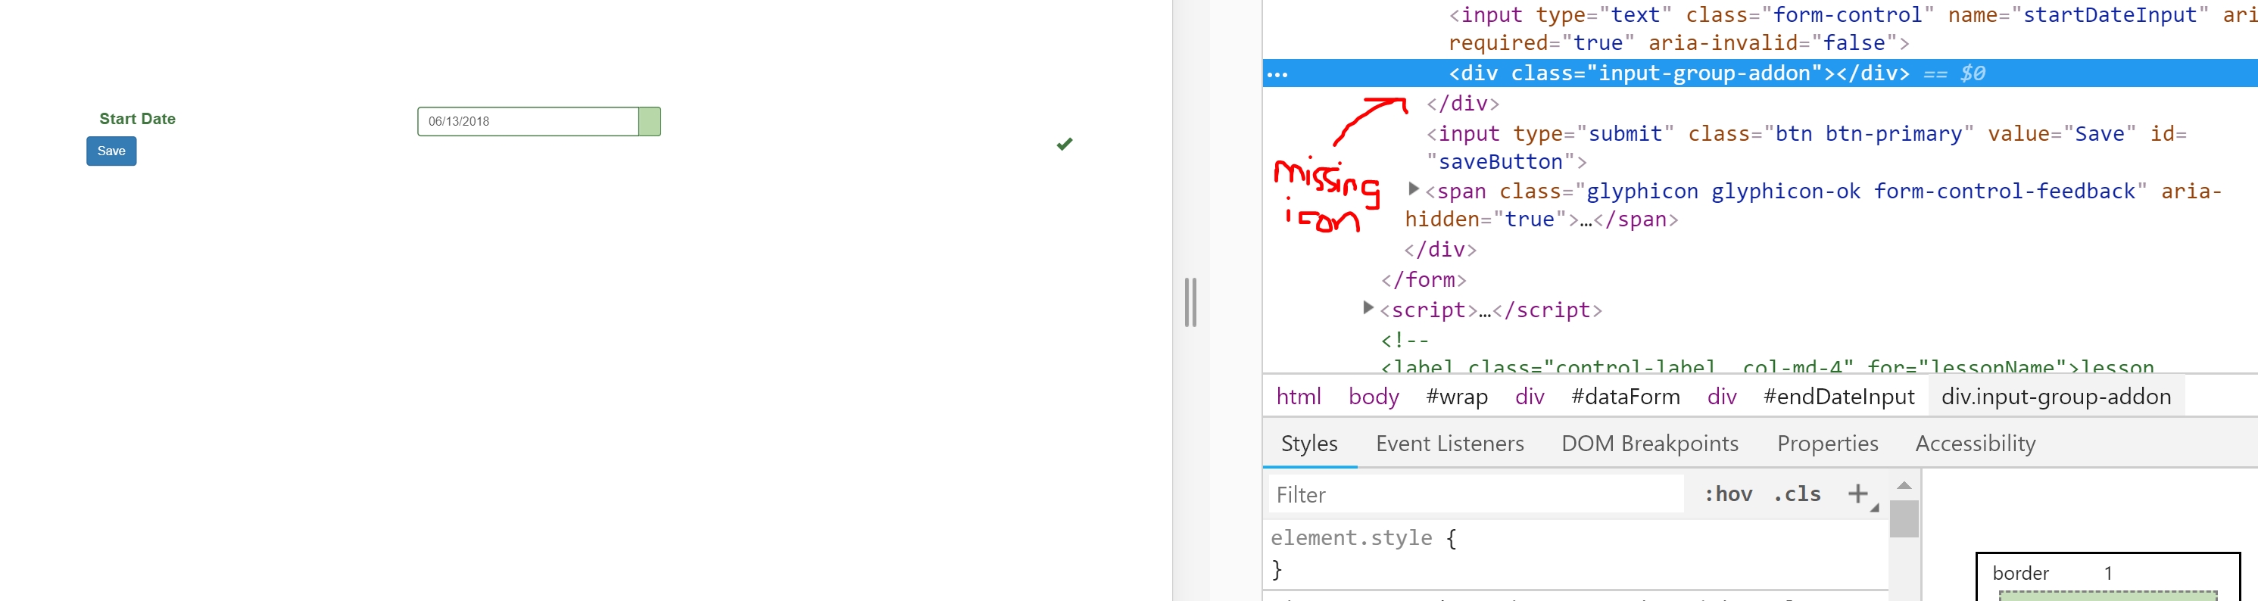The height and width of the screenshot is (601, 2258).
Task: Open the Accessibility tab
Action: click(1975, 444)
